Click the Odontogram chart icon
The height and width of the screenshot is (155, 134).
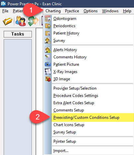(48, 19)
